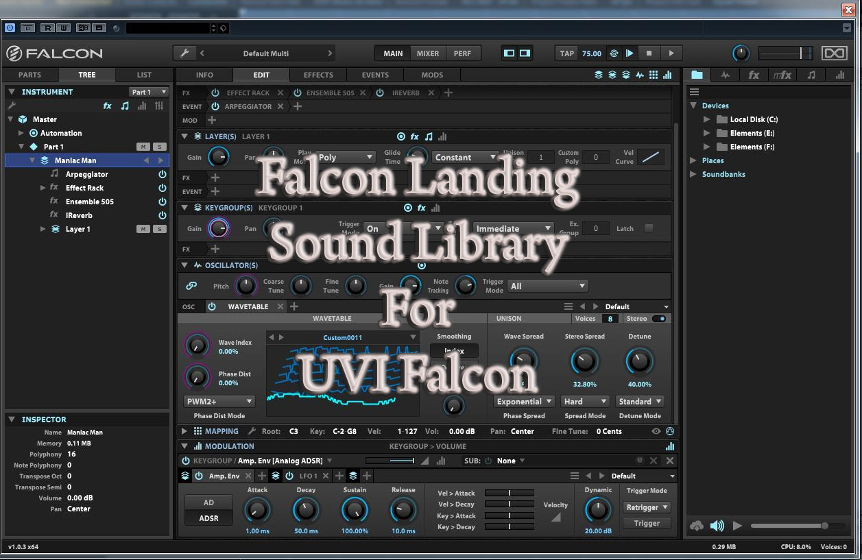Open the Immediate dropdown in Keygroup
Screen dimensions: 862x560
coord(513,228)
